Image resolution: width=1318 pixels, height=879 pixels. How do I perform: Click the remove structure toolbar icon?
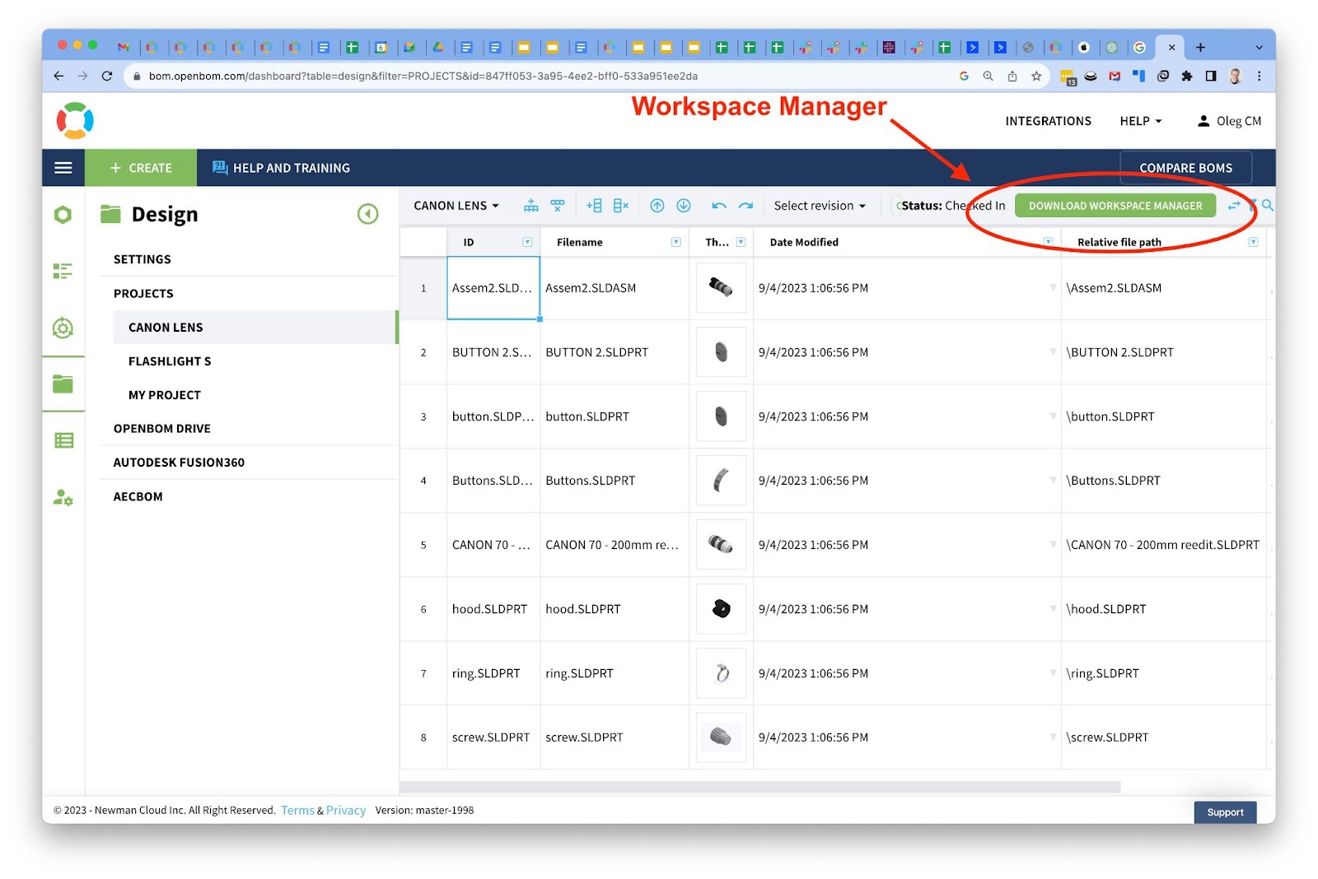click(x=558, y=206)
